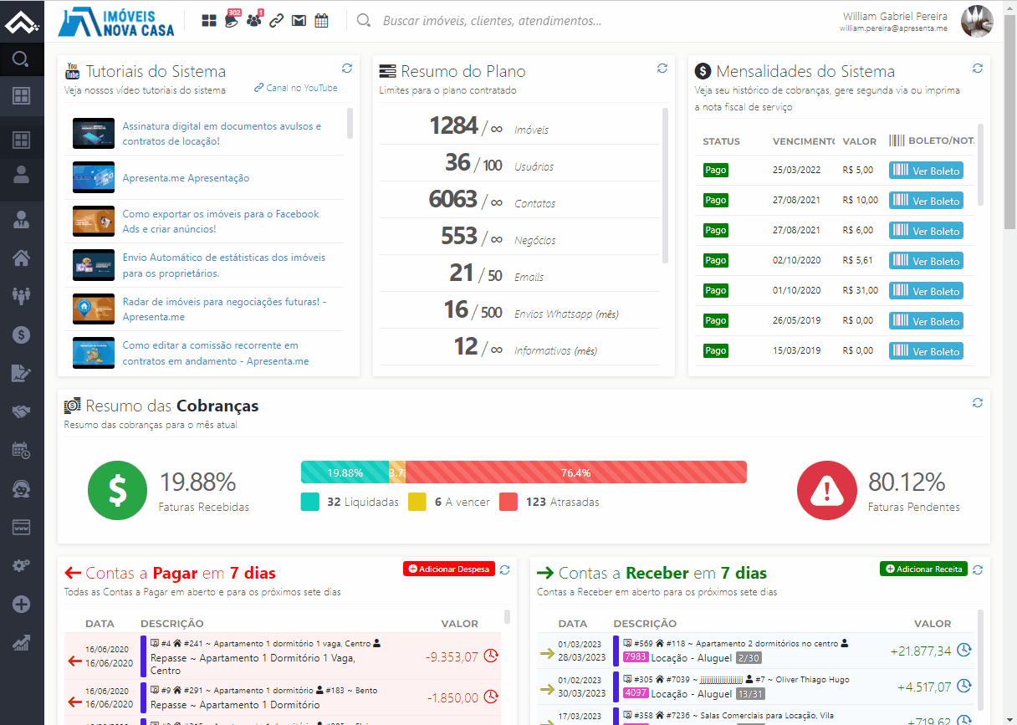Refresh the Contas a Pagar panel
1017x725 pixels.
504,570
